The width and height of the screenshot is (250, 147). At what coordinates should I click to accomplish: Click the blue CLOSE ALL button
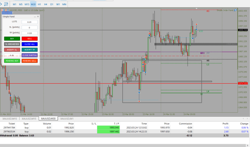coord(30,44)
